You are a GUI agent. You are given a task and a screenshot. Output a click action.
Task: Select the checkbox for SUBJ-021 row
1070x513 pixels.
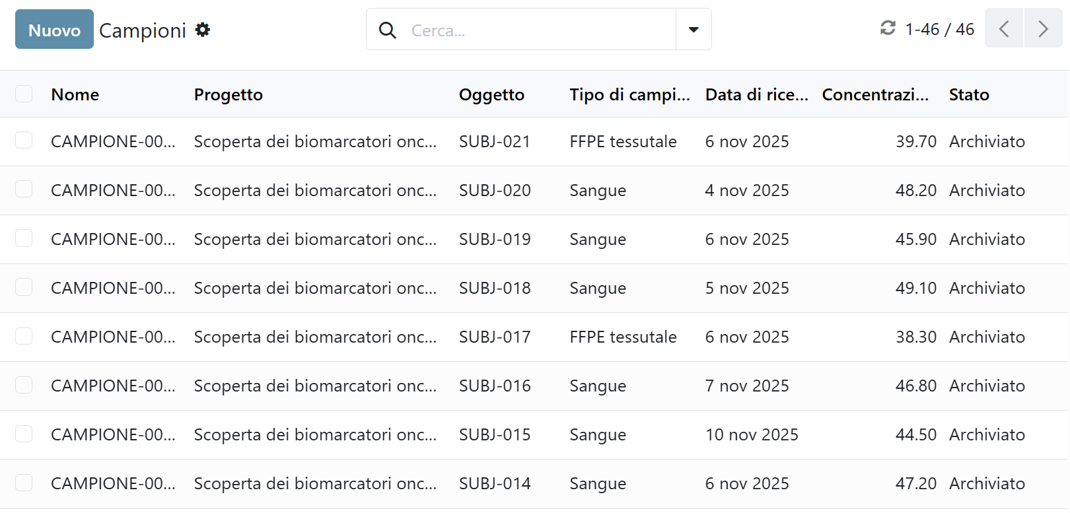pyautogui.click(x=24, y=140)
